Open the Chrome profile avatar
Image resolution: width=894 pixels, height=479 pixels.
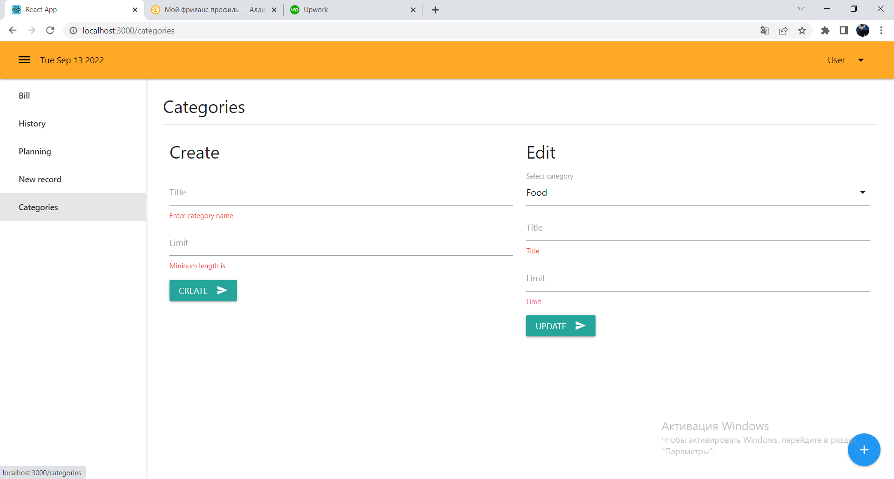point(863,30)
